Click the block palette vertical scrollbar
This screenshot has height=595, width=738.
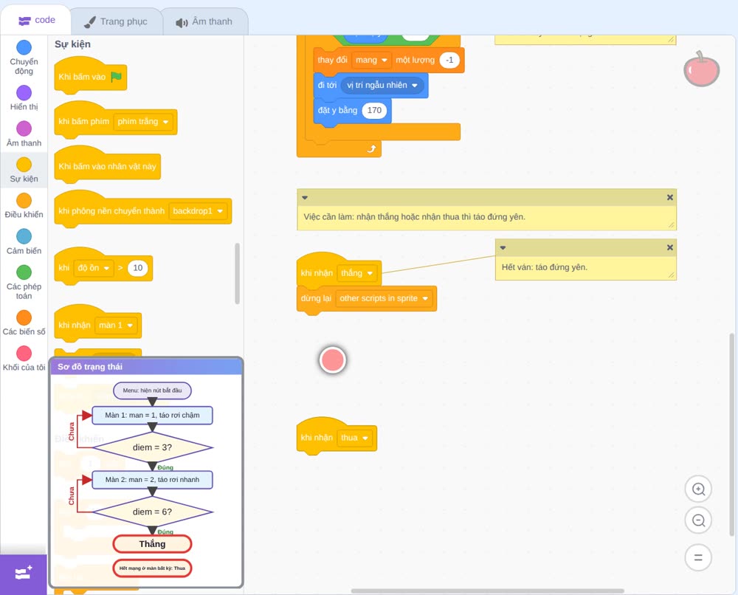(237, 273)
